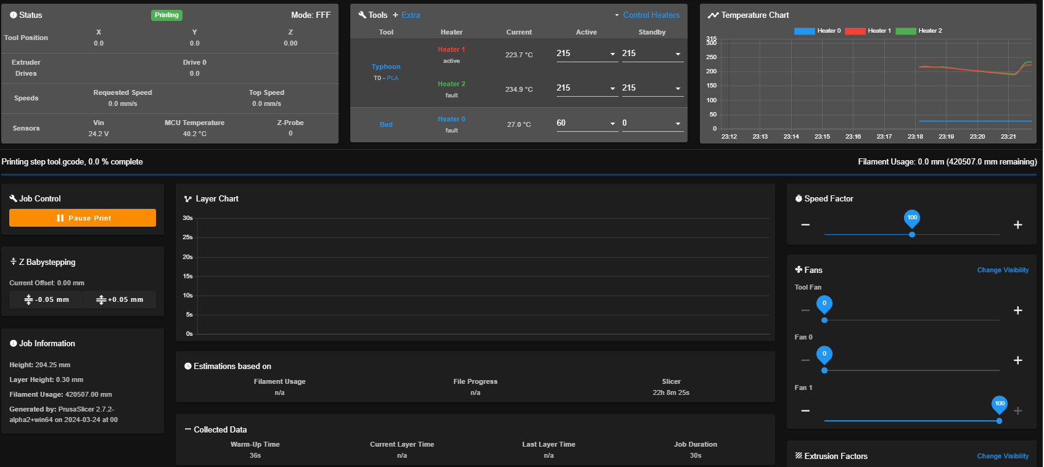Click the Fan 0 slider handle
Viewport: 1044px width, 467px height.
point(824,370)
